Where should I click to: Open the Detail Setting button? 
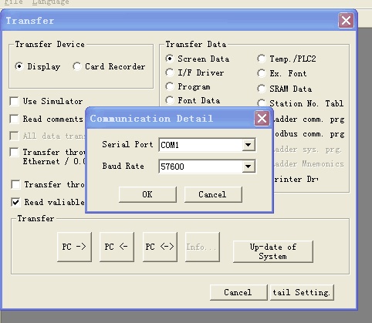(x=302, y=292)
